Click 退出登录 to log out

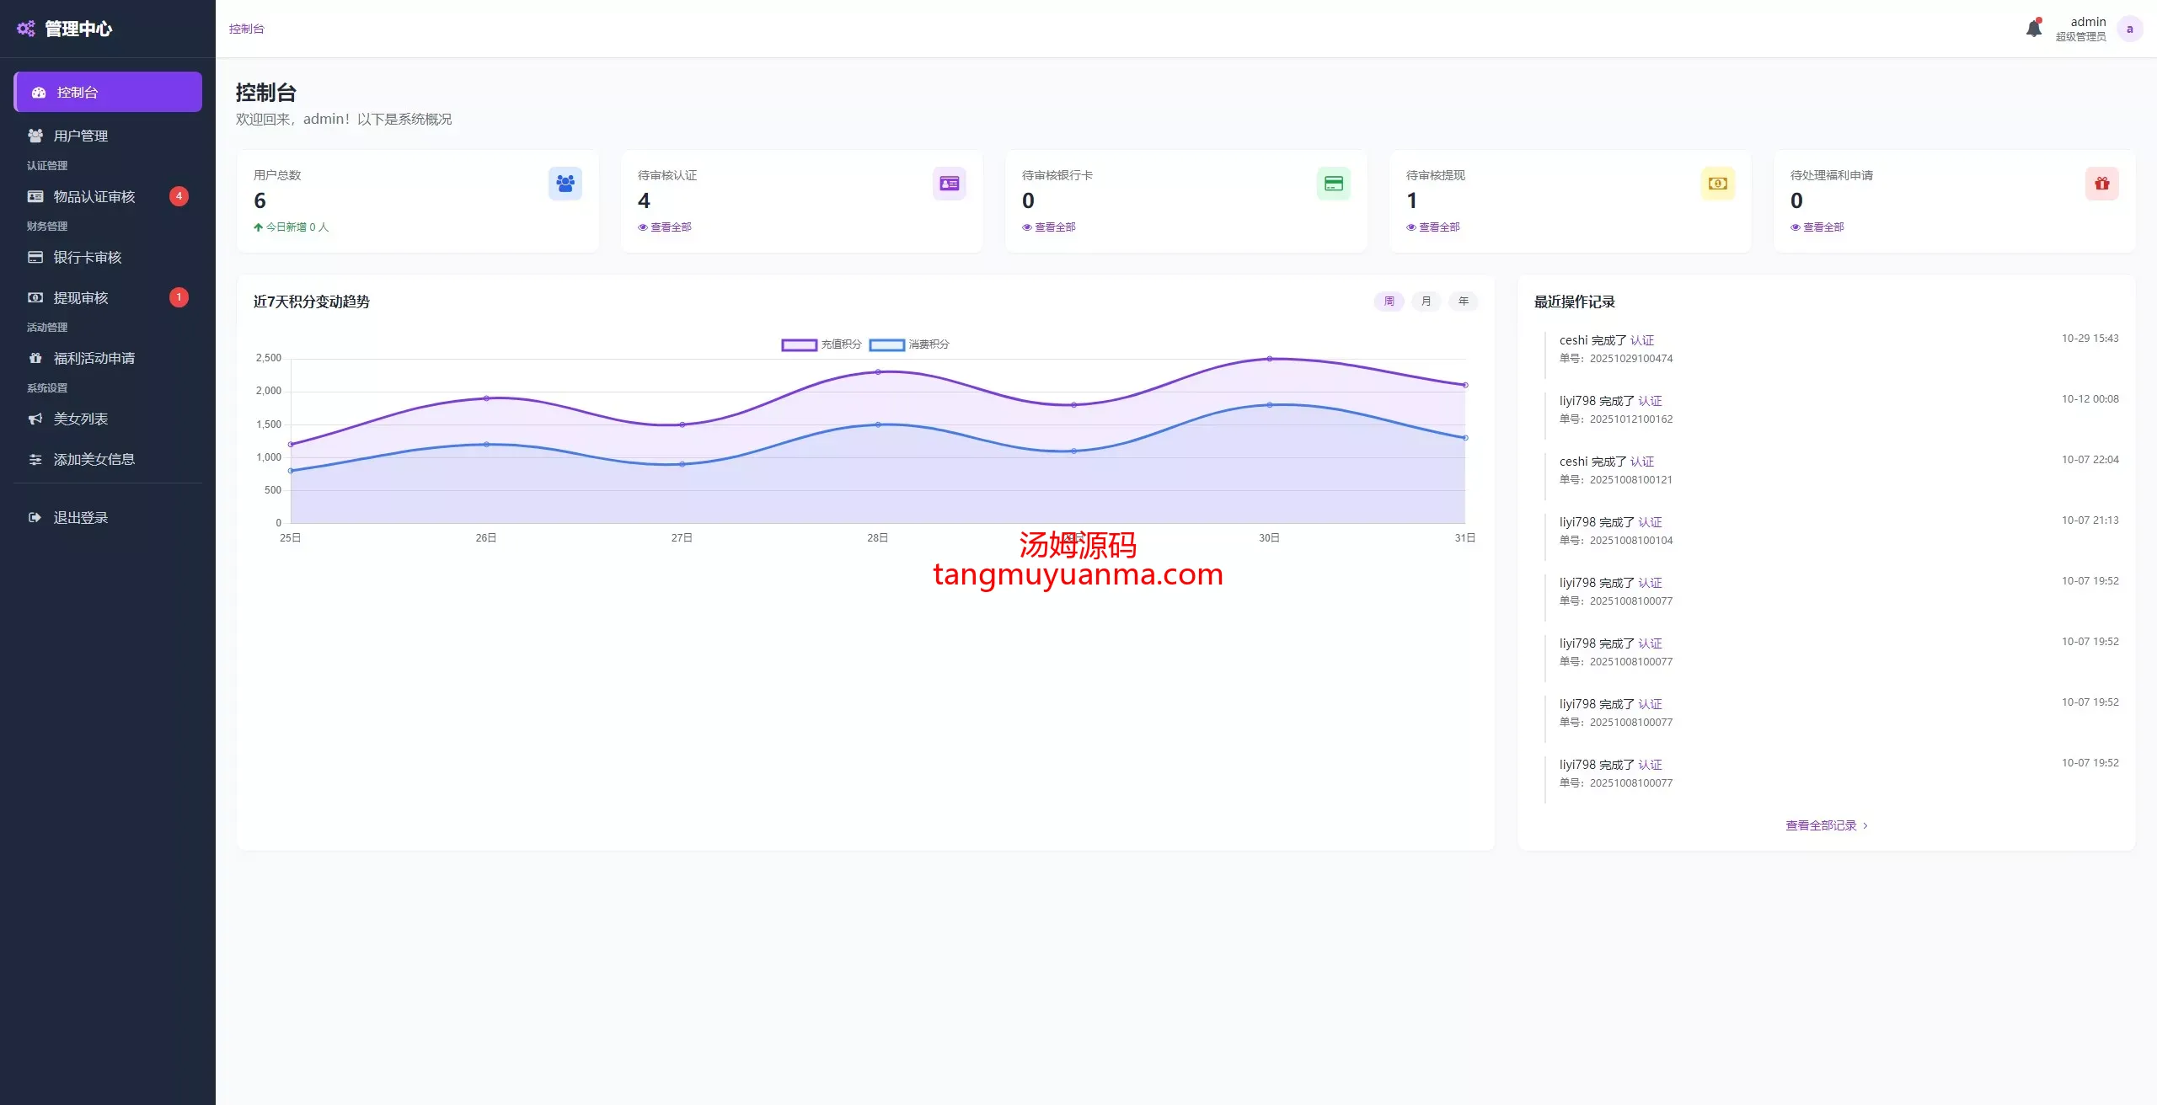click(x=81, y=518)
